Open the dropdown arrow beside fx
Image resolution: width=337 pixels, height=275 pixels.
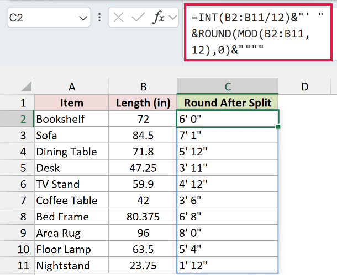pyautogui.click(x=173, y=18)
